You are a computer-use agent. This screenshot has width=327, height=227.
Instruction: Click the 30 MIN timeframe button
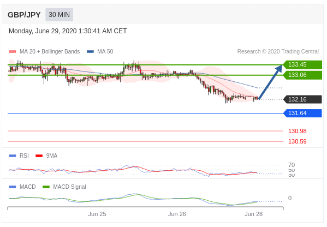59,15
